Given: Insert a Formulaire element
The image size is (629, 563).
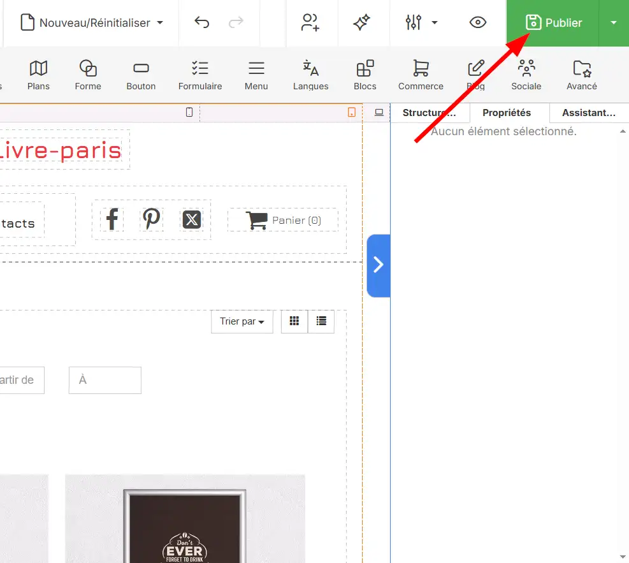Looking at the screenshot, I should (200, 75).
